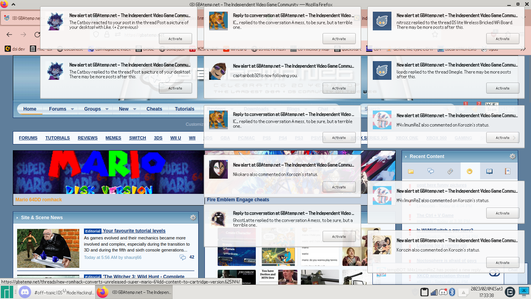Screen dimensions: 531x299
Task: Go to the Home tab
Action: click(x=30, y=109)
